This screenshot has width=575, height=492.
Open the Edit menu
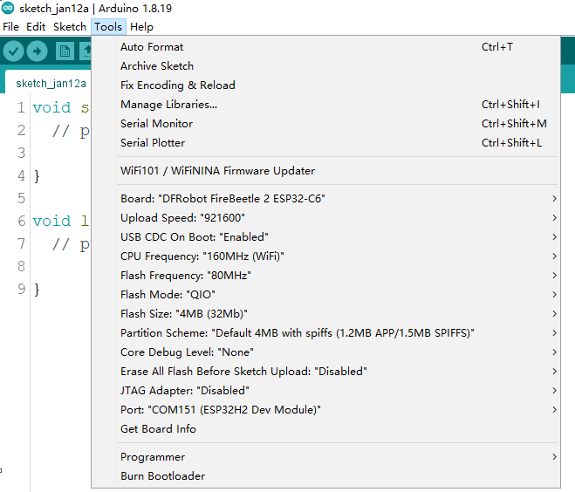[36, 27]
